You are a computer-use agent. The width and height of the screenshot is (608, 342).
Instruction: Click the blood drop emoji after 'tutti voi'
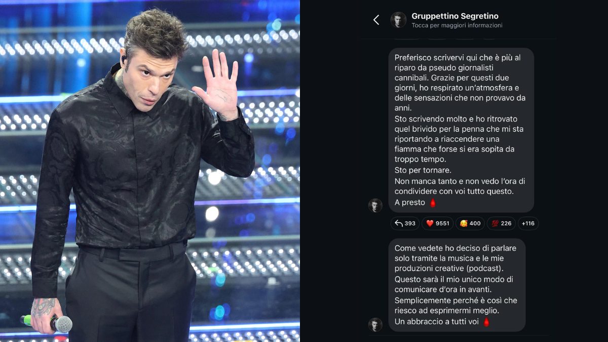486,322
